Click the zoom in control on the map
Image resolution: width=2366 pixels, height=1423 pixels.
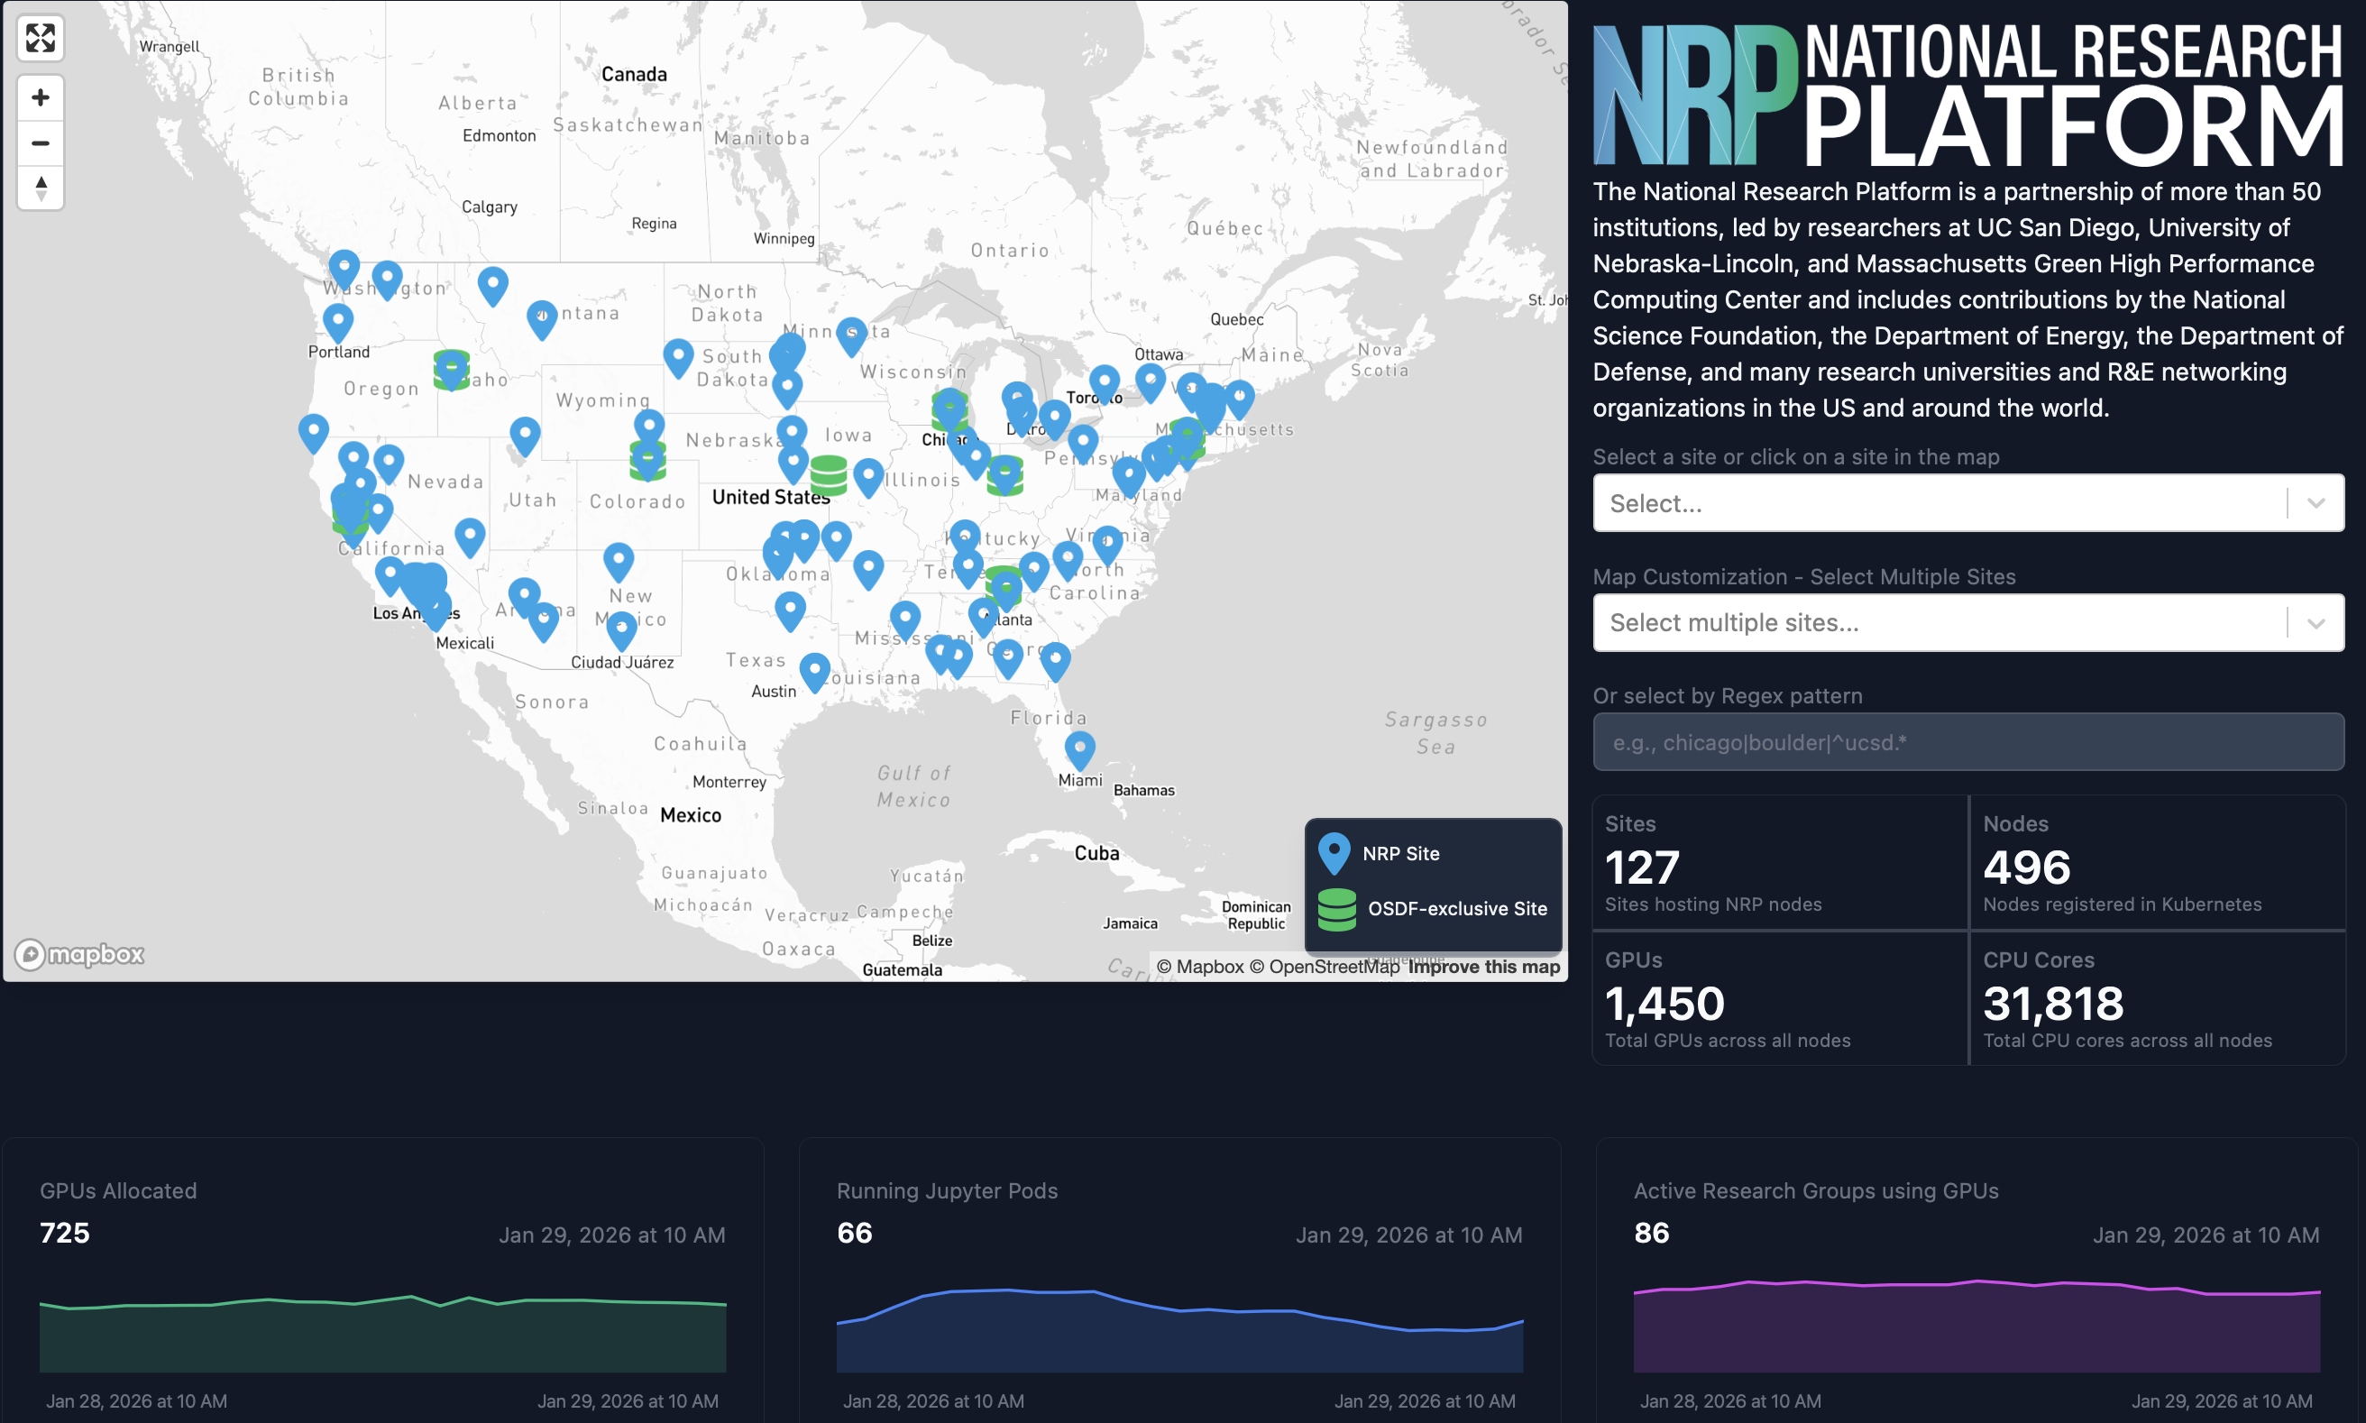point(41,96)
